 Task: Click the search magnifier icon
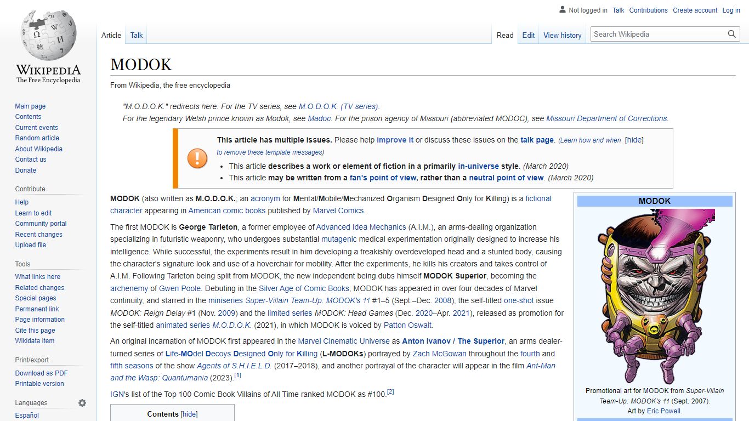coord(732,34)
